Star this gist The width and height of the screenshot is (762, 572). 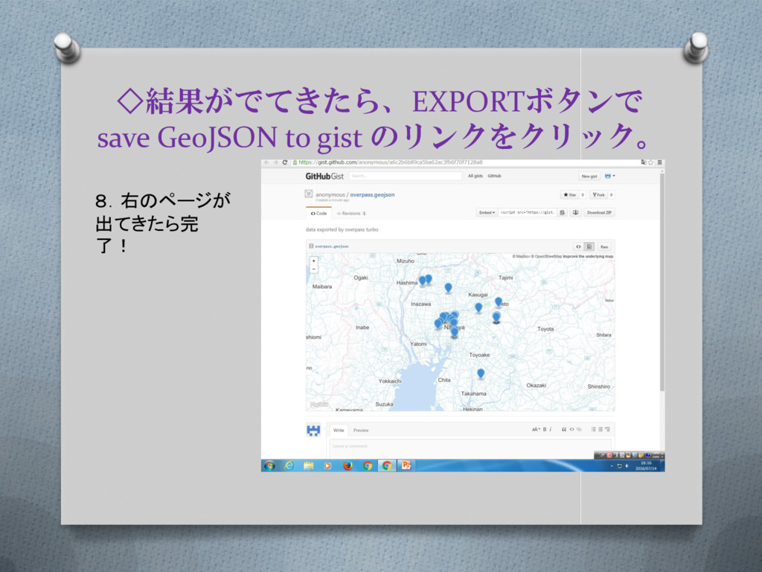click(x=569, y=194)
